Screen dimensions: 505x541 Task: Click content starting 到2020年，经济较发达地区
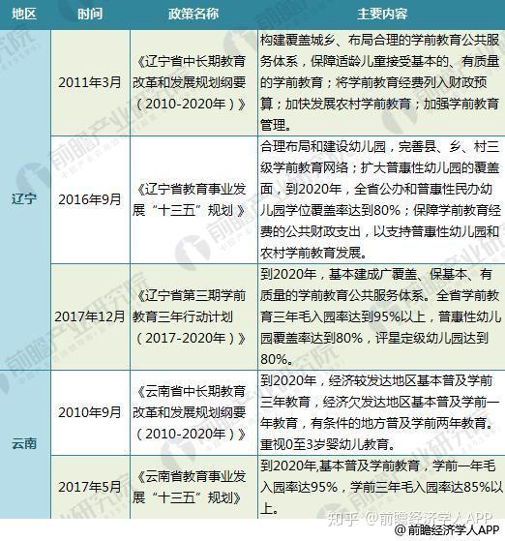coord(380,412)
